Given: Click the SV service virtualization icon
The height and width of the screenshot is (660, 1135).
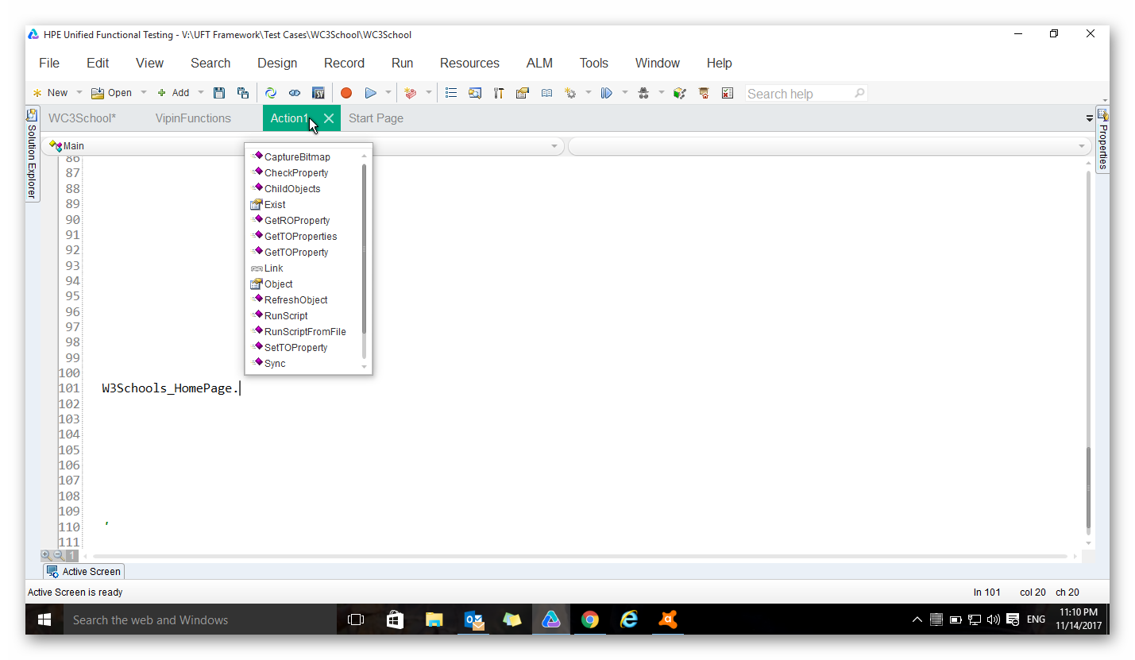Looking at the screenshot, I should click(x=318, y=93).
